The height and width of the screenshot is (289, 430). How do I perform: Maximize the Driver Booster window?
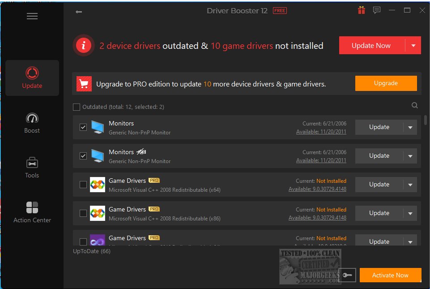coord(407,10)
